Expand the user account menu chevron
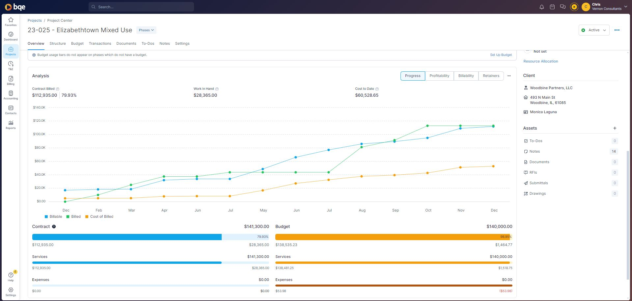Screen dimensions: 632x301 626,7
